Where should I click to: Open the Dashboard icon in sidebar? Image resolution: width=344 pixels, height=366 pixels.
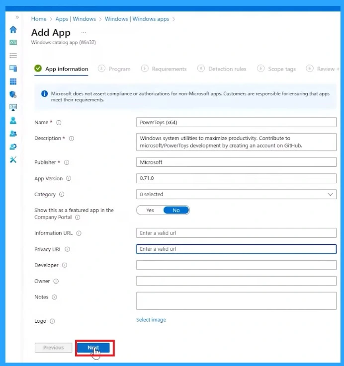tap(13, 42)
